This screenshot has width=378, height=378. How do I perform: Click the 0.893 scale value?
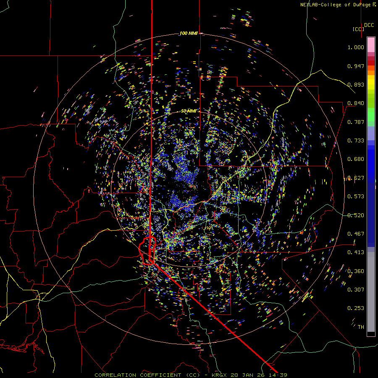pos(356,84)
